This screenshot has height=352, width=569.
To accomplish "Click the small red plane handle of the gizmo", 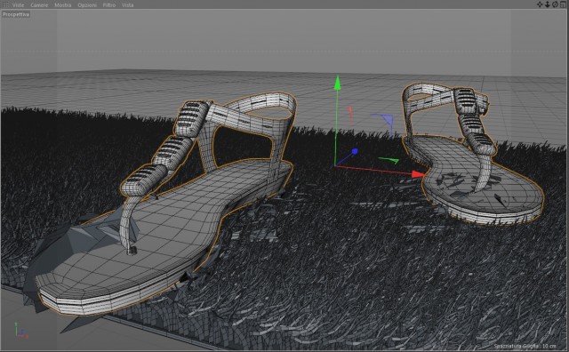I will pos(350,116).
